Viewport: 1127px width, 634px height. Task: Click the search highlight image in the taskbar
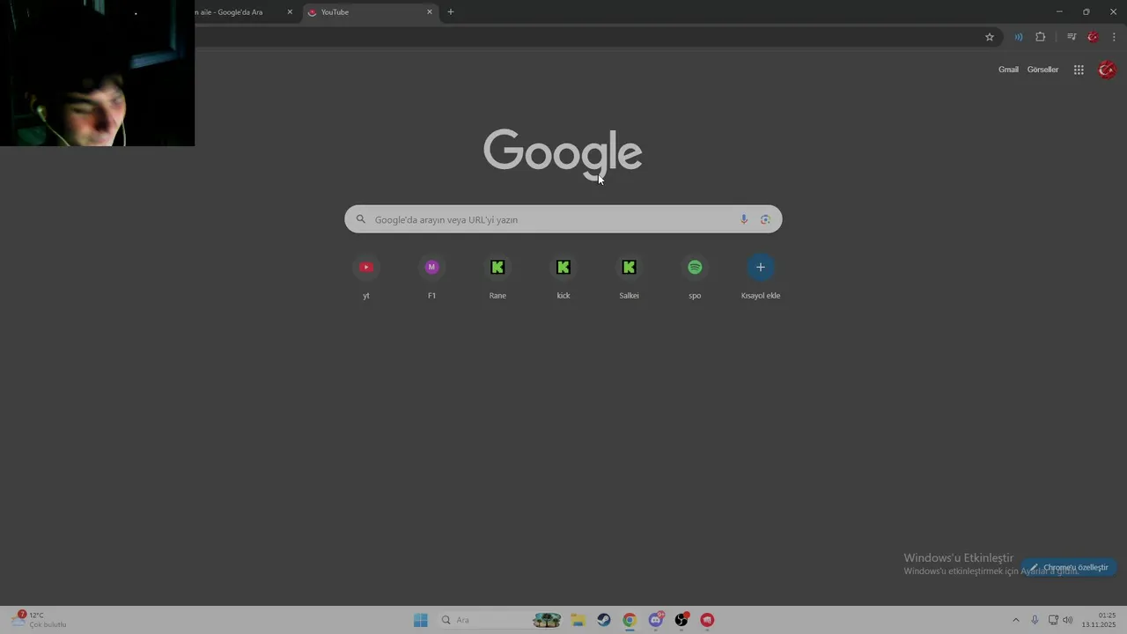pos(547,620)
